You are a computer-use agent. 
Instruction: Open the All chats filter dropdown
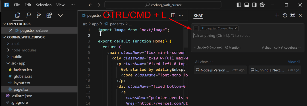[x=204, y=62]
